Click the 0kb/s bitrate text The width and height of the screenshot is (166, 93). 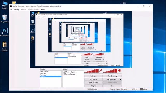click(145, 89)
